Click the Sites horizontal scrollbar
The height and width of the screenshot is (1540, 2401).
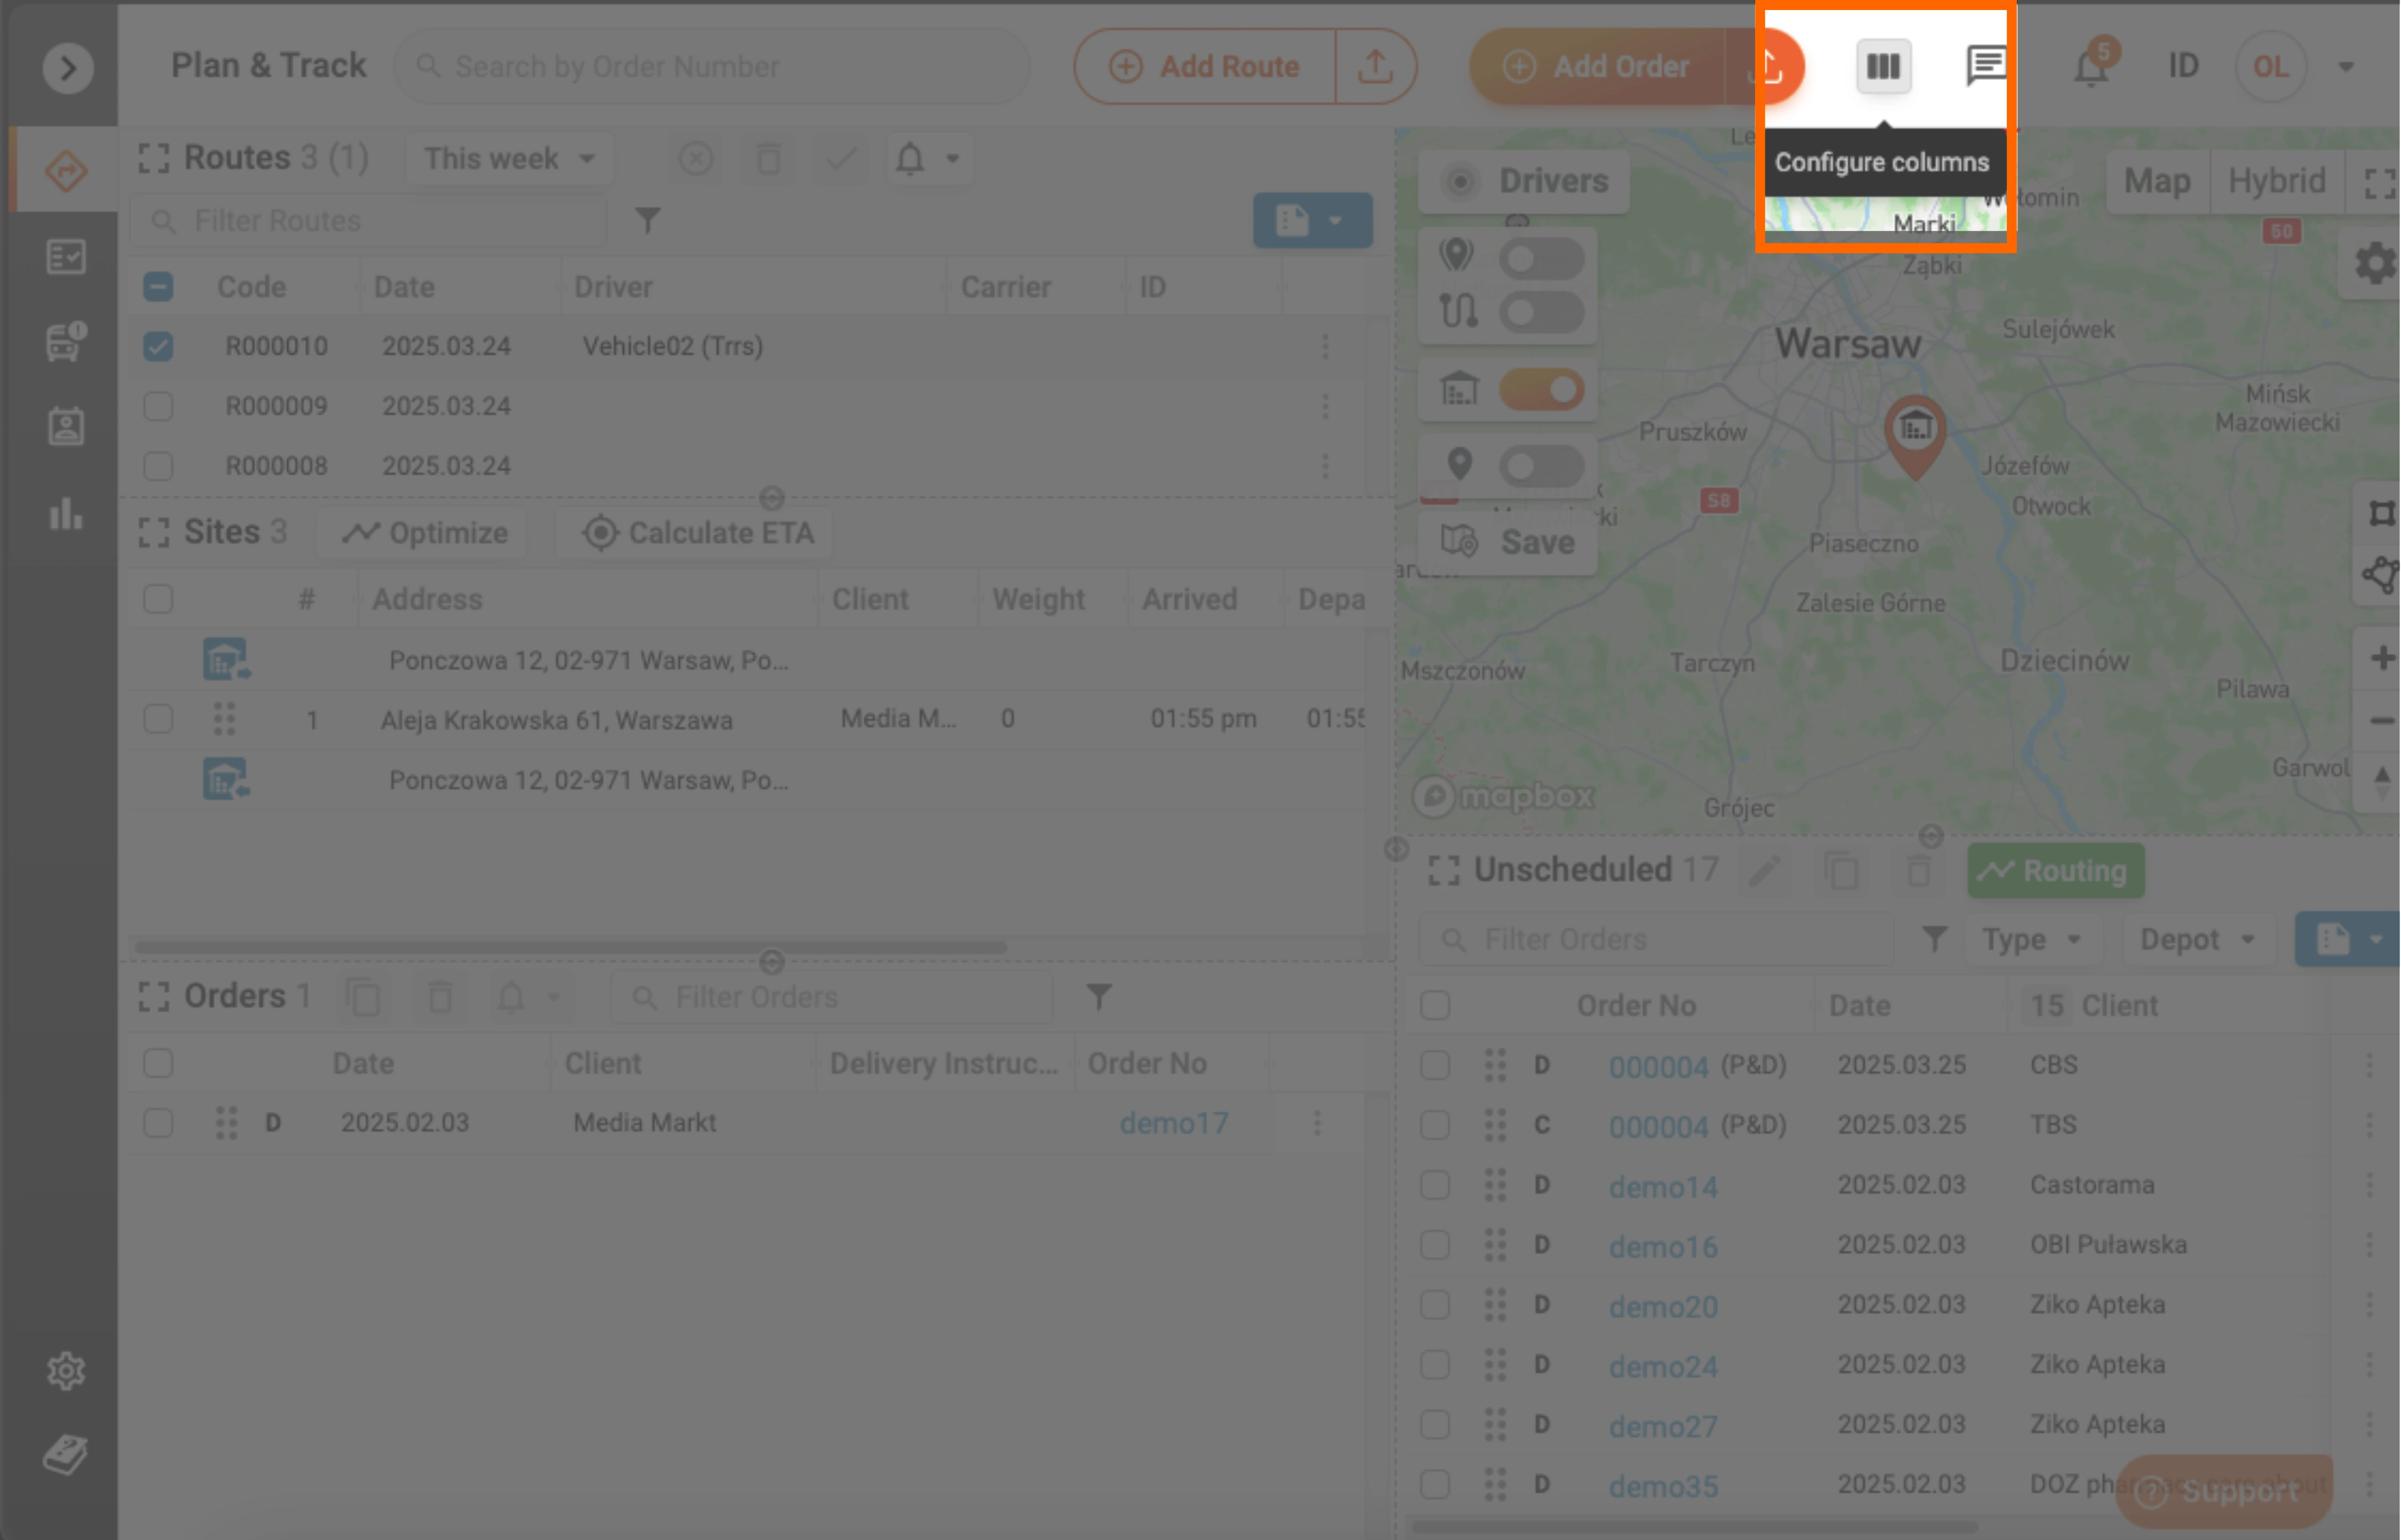click(x=570, y=947)
